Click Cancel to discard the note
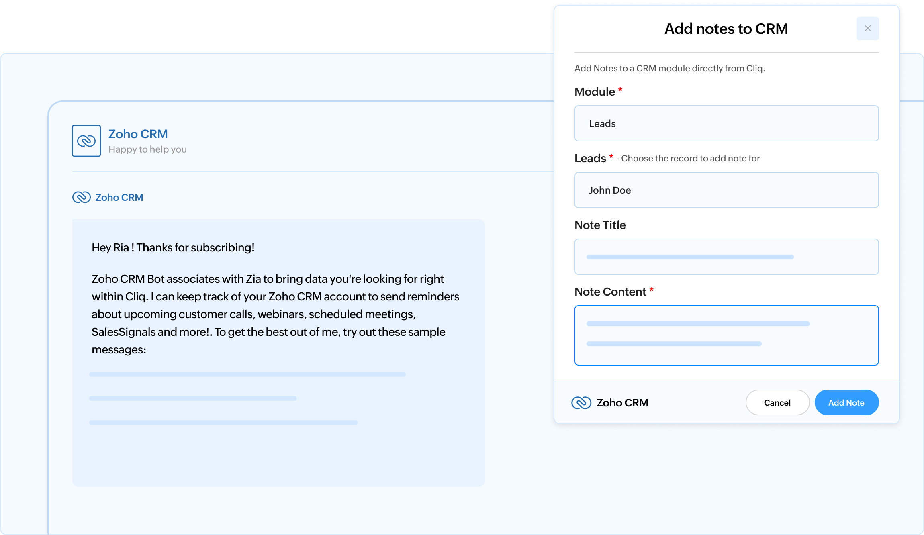 pyautogui.click(x=777, y=402)
